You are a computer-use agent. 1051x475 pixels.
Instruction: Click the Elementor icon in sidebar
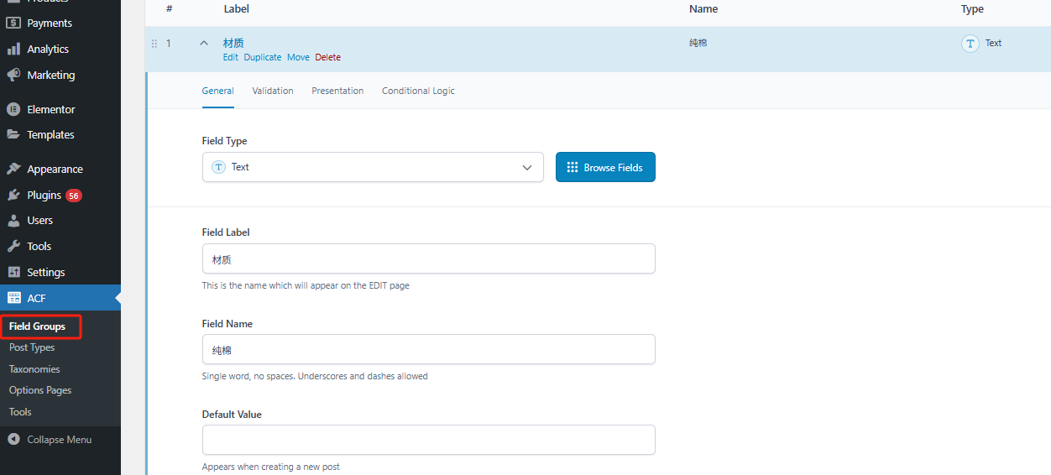pos(13,109)
